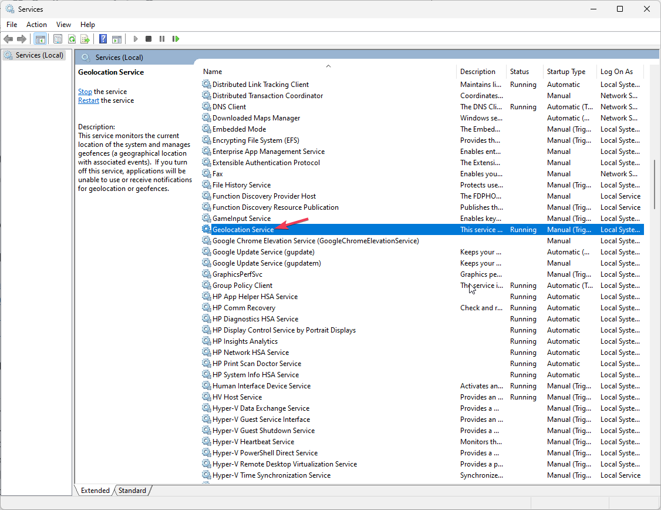Click gear icon of Geolocation Service row

pos(206,230)
